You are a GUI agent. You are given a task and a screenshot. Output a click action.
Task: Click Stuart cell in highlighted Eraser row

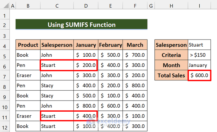tap(57, 116)
